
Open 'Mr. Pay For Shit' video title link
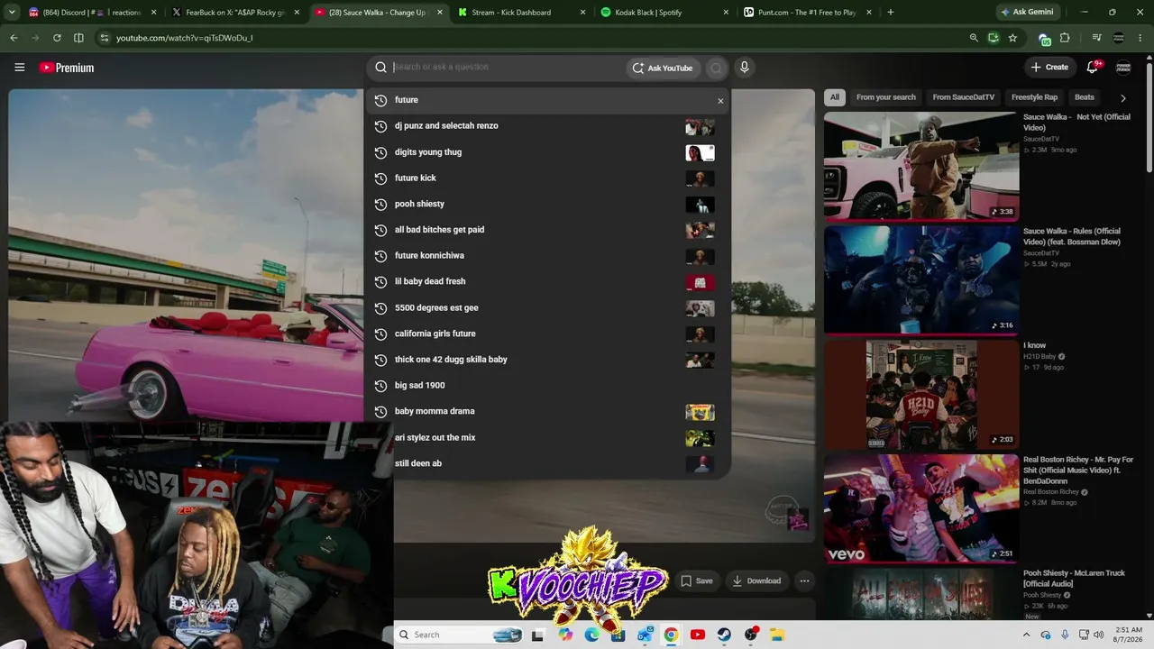(1078, 471)
